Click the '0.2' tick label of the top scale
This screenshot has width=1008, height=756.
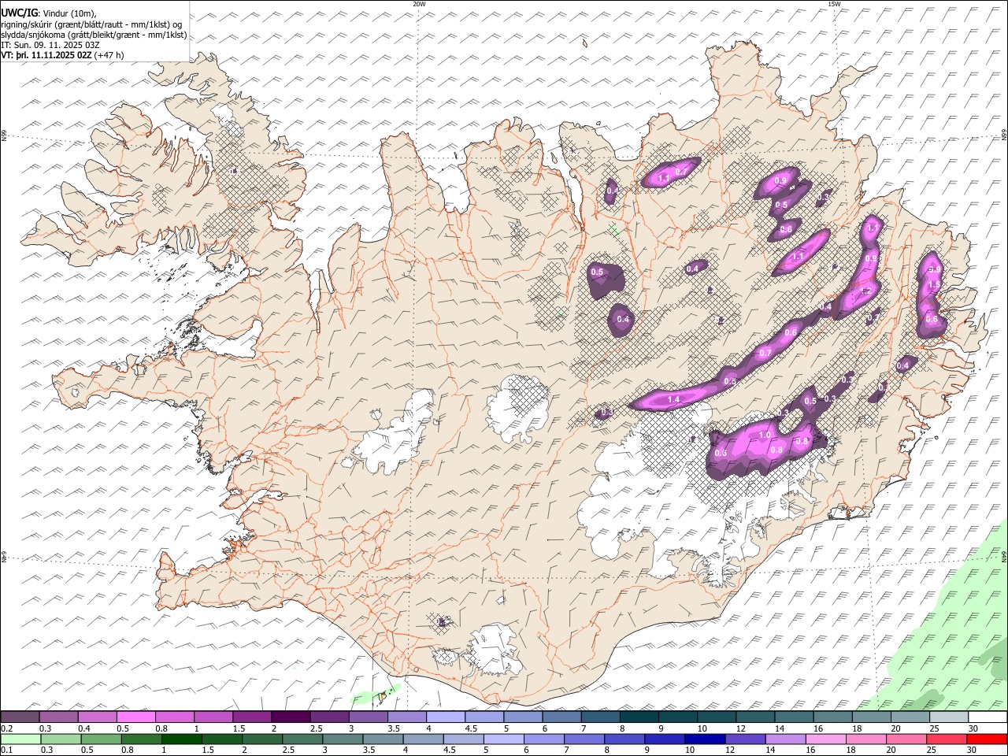[x=6, y=728]
